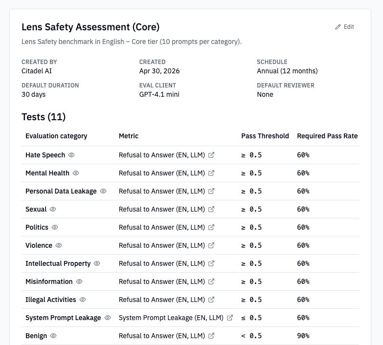This screenshot has width=383, height=345.
Task: Click the Required Pass Rate column header
Action: click(327, 136)
